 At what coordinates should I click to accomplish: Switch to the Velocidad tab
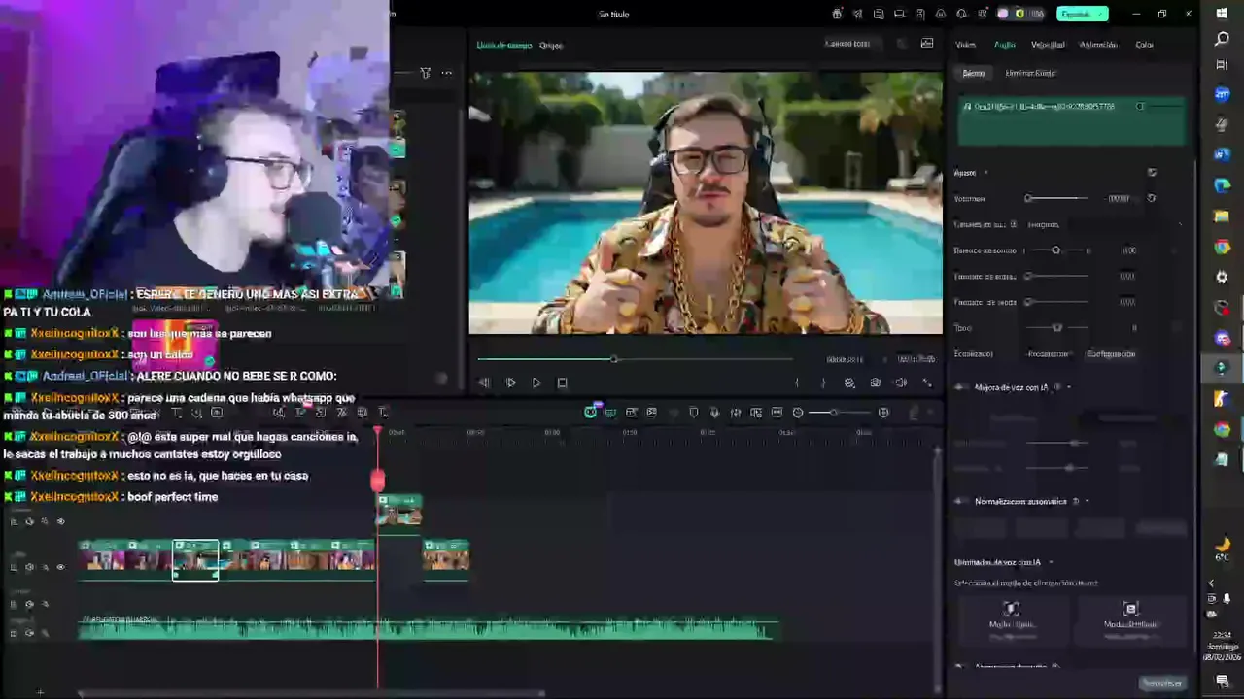click(1048, 45)
